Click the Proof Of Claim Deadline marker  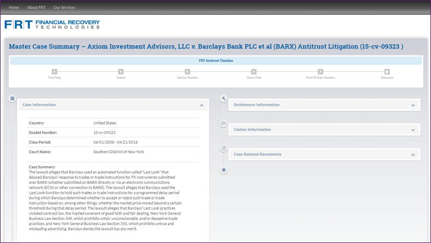(x=320, y=72)
